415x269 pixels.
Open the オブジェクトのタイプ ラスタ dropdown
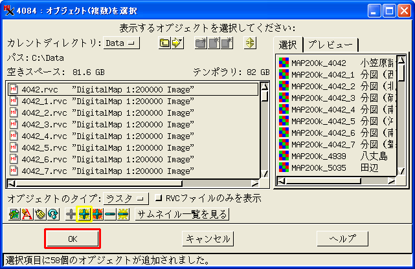click(126, 199)
